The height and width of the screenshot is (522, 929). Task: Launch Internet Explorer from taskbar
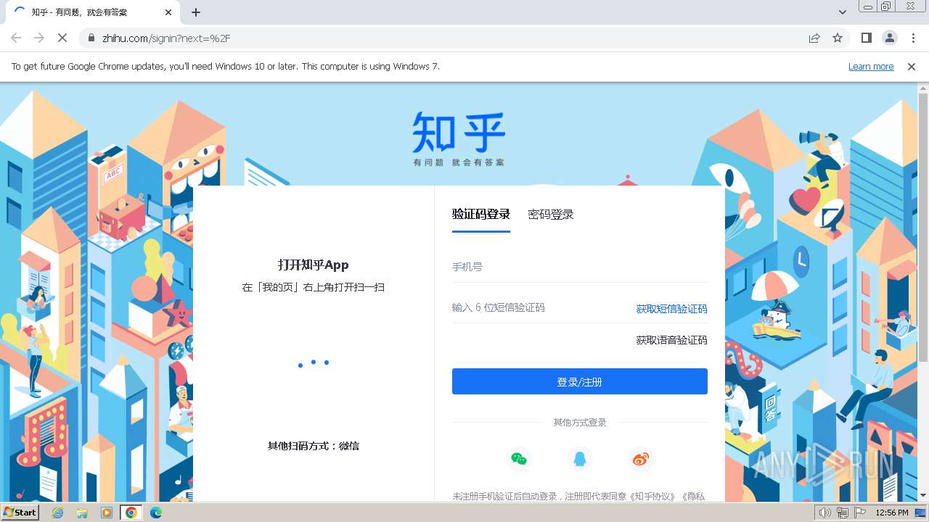(x=58, y=513)
